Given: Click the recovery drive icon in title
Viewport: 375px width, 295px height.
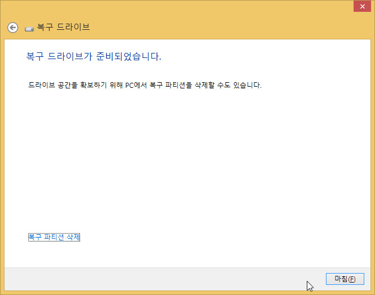Looking at the screenshot, I should click(x=29, y=29).
